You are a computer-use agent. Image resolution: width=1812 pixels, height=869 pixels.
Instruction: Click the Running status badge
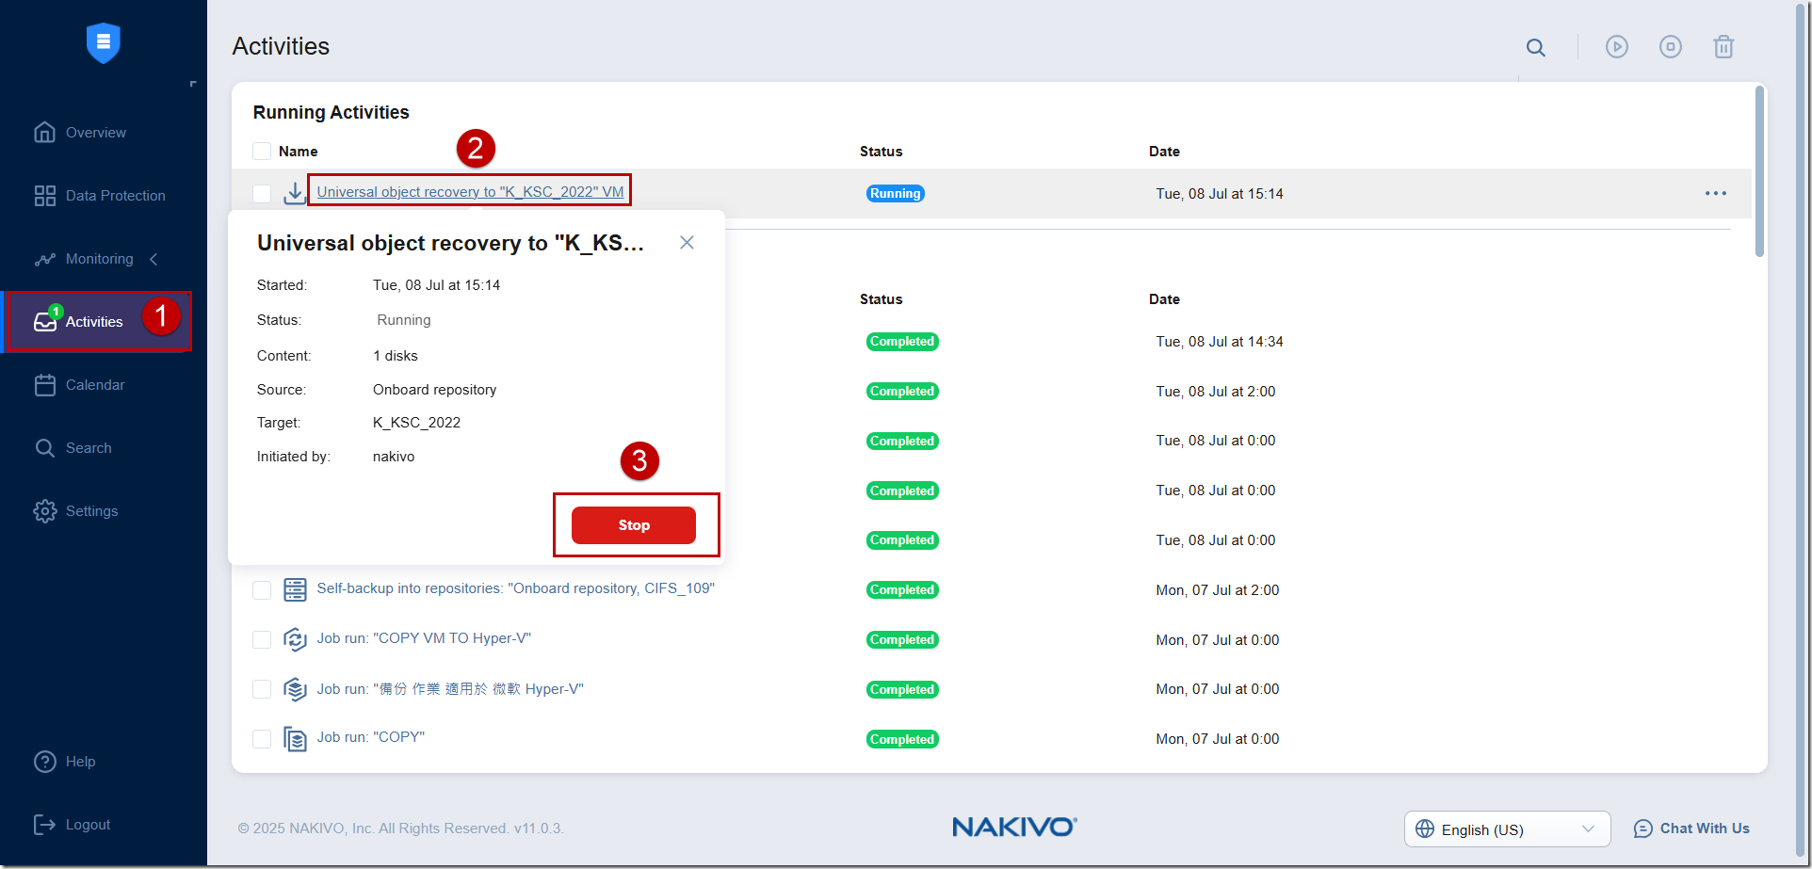pos(895,193)
